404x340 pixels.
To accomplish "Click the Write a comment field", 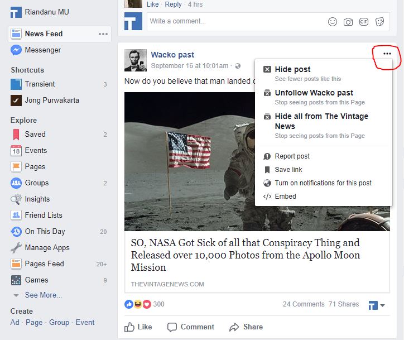I will pos(234,22).
